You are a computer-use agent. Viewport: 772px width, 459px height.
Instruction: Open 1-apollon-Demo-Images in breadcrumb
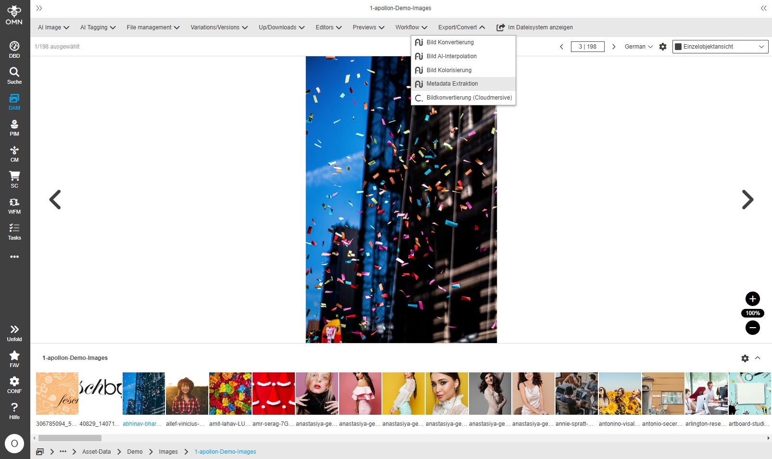pos(225,452)
